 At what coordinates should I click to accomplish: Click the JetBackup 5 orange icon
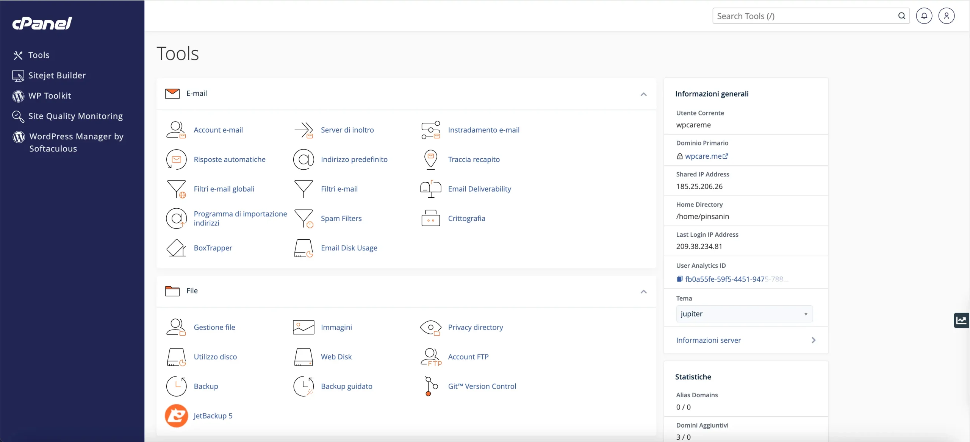click(176, 415)
